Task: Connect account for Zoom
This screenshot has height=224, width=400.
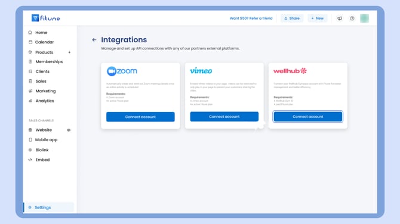Action: coord(140,117)
